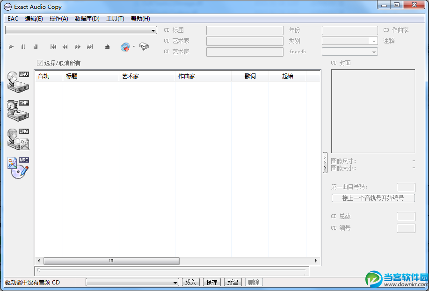Write CD with WRI icon

click(18, 168)
